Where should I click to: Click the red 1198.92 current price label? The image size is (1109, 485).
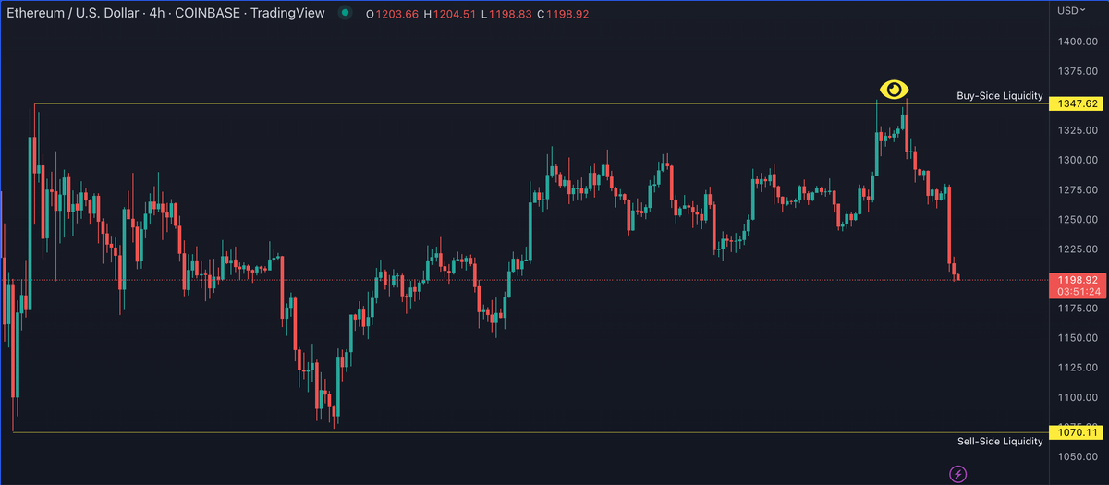[1079, 279]
